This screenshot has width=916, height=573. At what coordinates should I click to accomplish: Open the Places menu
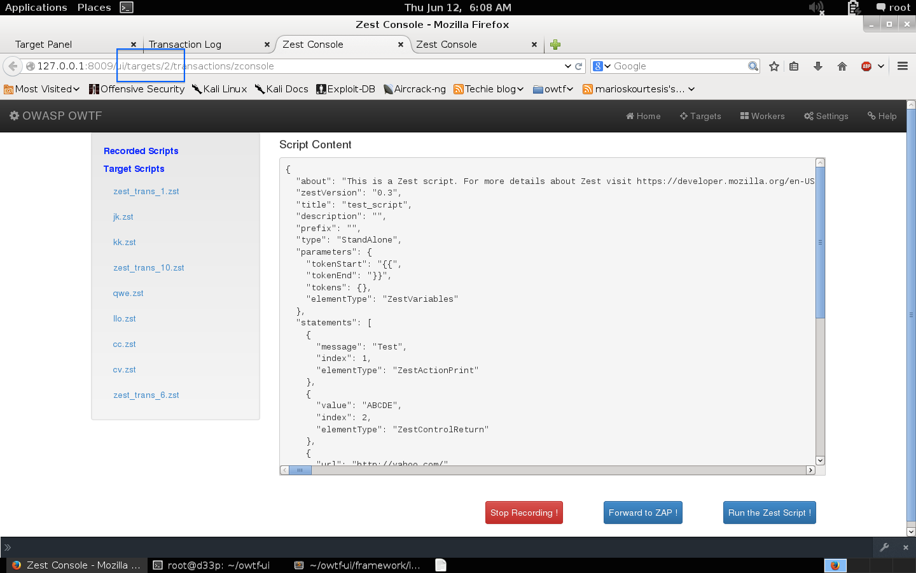point(94,8)
